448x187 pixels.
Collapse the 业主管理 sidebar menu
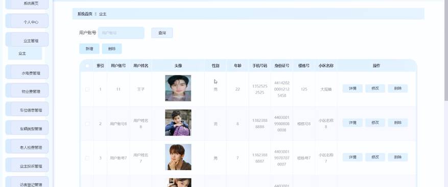27,40
